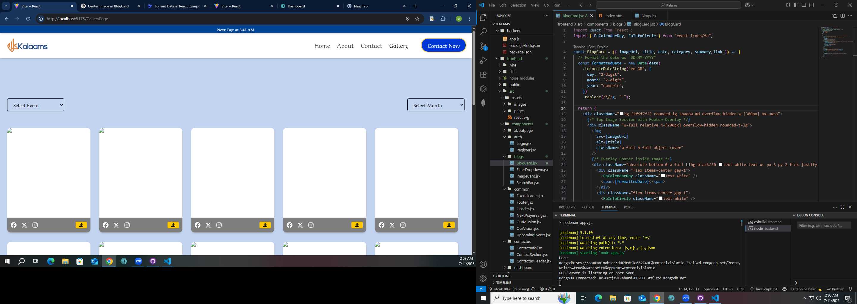
Task: Click the Prettier status bar item
Action: click(x=835, y=289)
